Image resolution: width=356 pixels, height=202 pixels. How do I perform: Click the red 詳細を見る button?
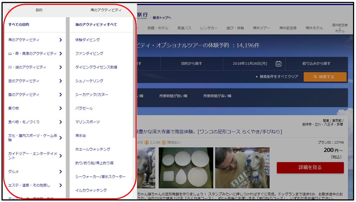pos(310,168)
